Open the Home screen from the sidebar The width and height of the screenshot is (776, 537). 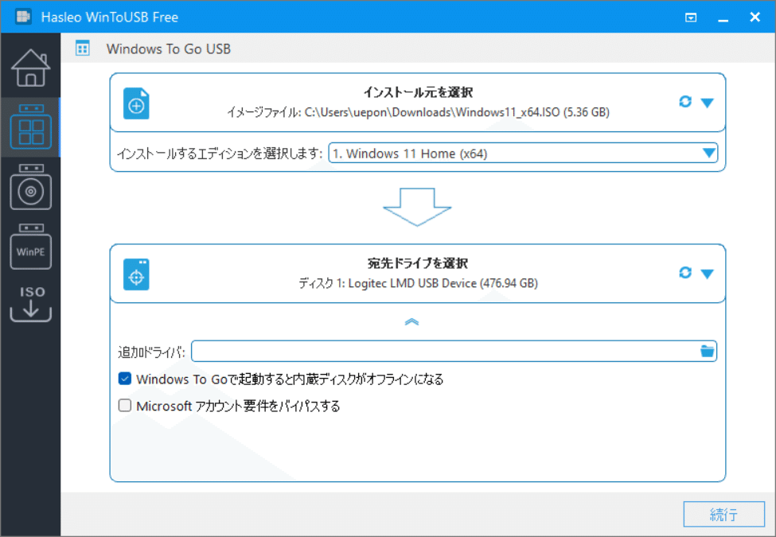[30, 68]
